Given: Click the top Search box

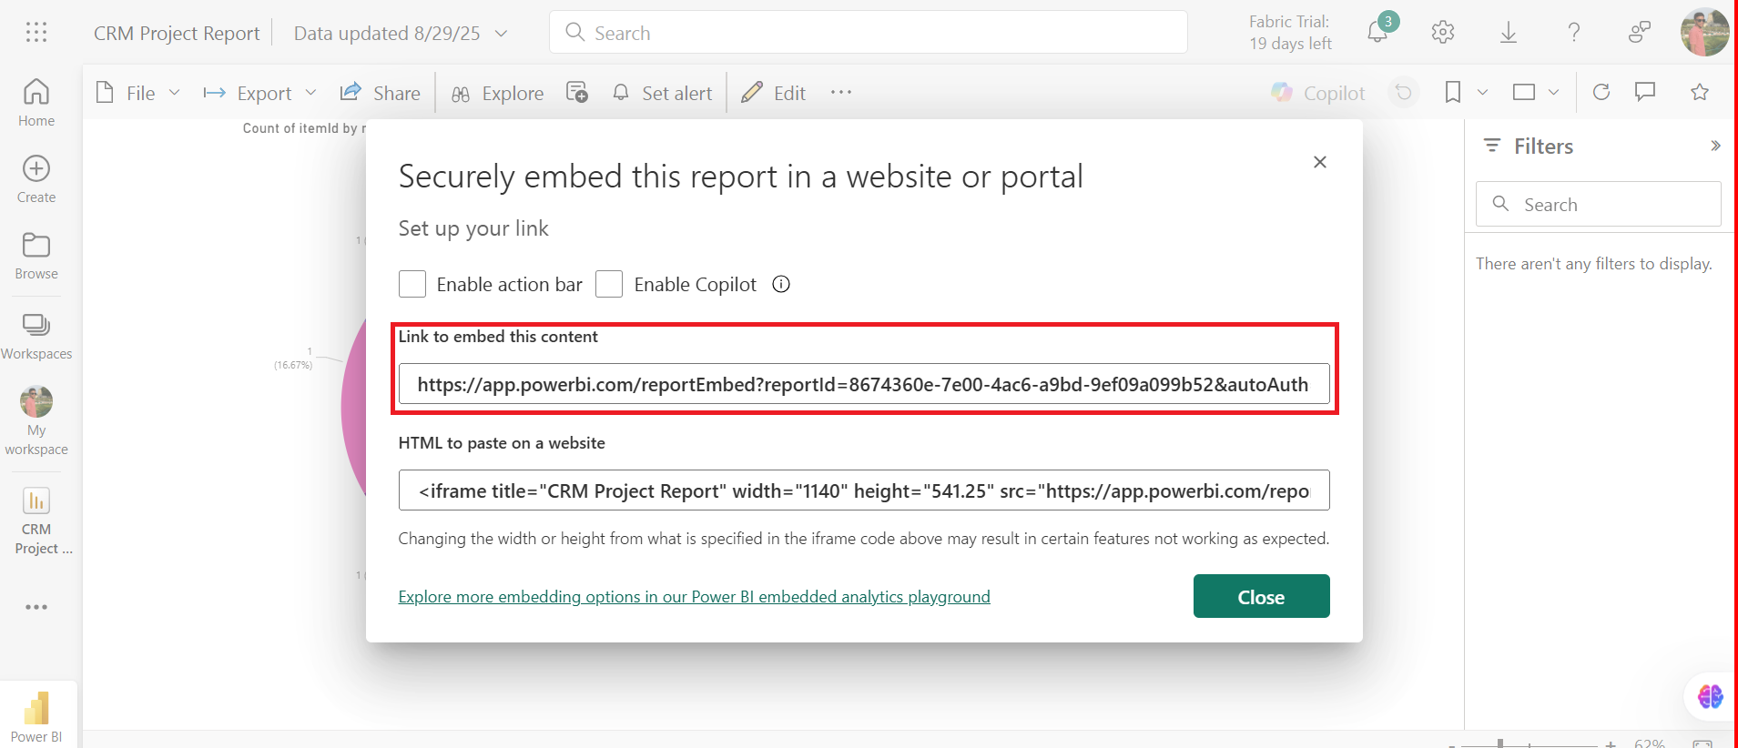Looking at the screenshot, I should (869, 33).
